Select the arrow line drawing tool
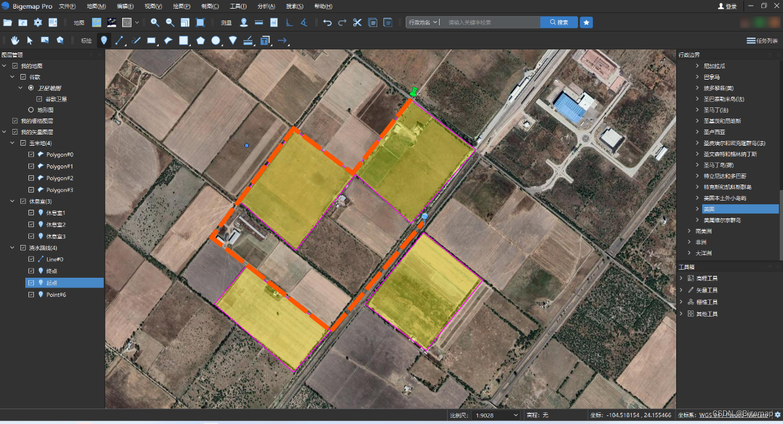Image resolution: width=783 pixels, height=424 pixels. pos(282,41)
